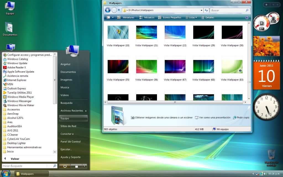Expand the Alcohol 120% program folder
Image resolution: width=283 pixels, height=177 pixels.
(x=13, y=118)
